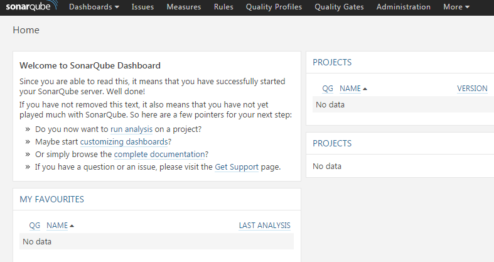The image size is (494, 262).
Task: Go to Measures in the navbar
Action: coord(184,7)
